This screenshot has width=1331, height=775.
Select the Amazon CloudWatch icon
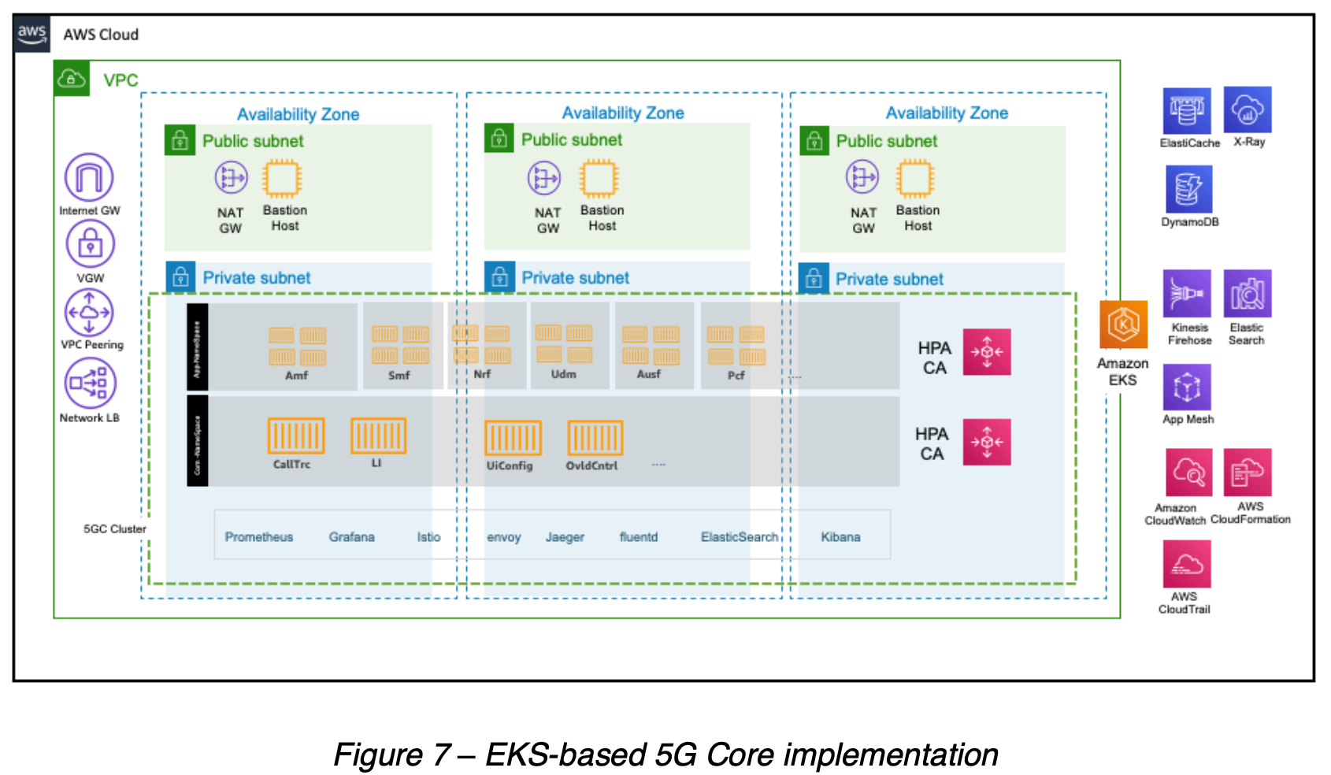coord(1188,473)
